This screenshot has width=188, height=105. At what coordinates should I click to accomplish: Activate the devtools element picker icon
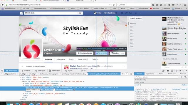click(2, 71)
